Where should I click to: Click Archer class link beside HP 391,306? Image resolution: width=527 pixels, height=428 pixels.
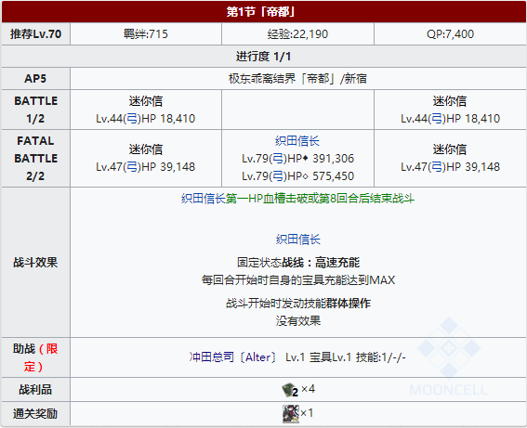click(x=278, y=159)
